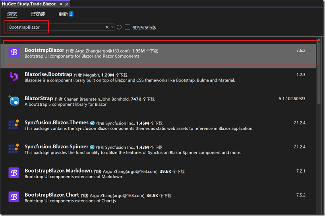Click authors Chanan Braunstein, John Bomhold text
The height and width of the screenshot is (216, 325).
click(97, 99)
